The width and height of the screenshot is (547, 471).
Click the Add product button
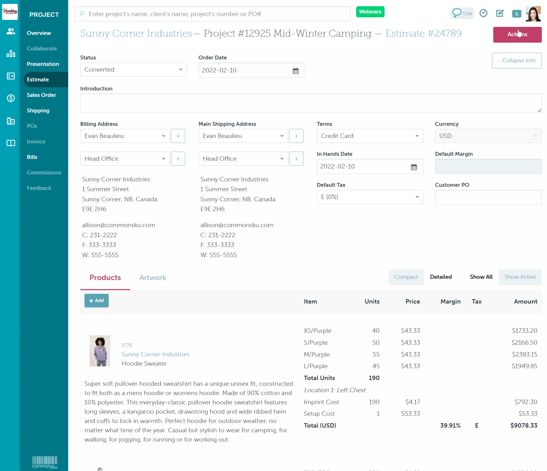pos(96,300)
